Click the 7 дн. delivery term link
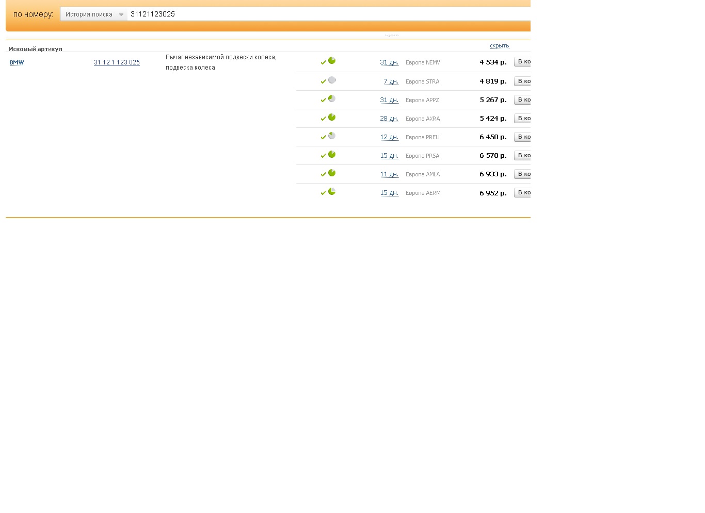 tap(391, 81)
